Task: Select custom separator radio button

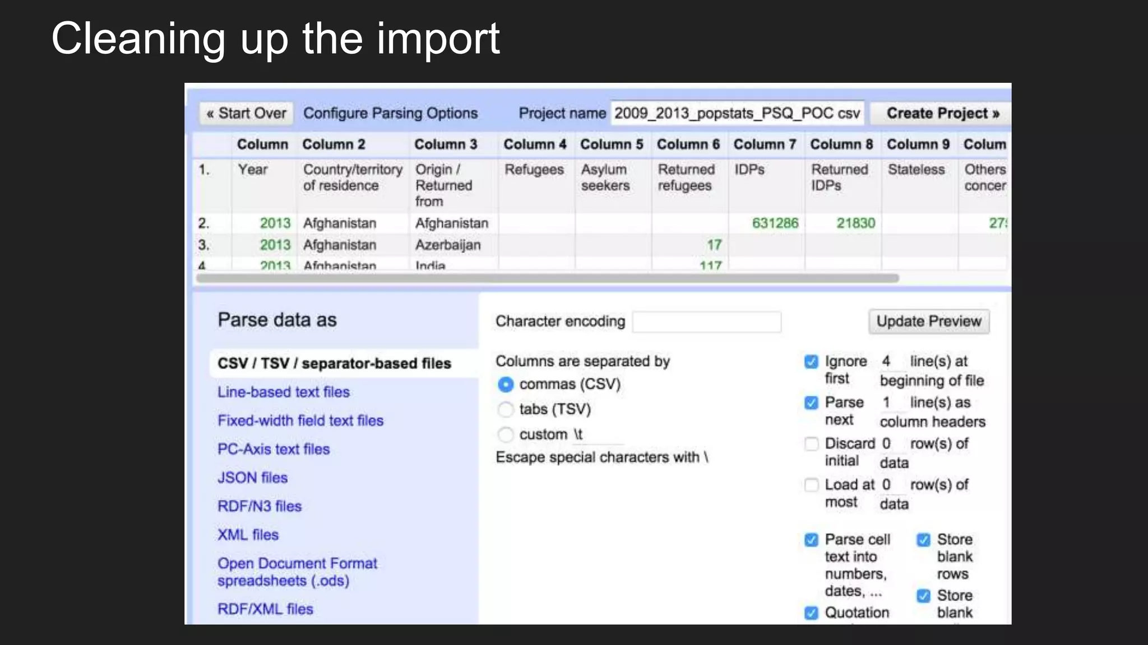Action: point(506,434)
